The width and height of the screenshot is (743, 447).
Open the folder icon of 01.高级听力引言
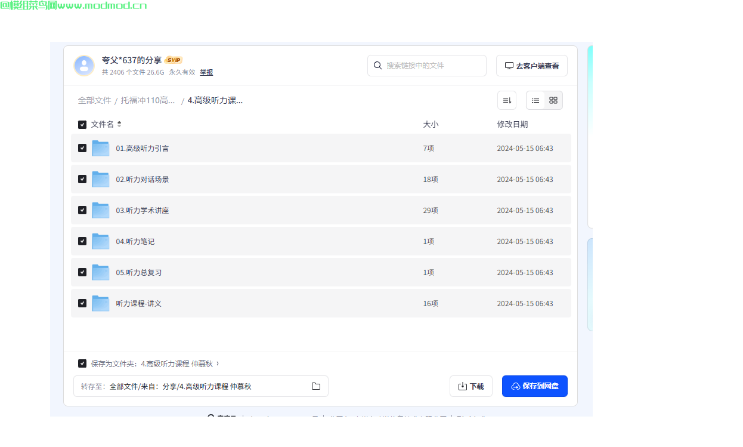click(100, 148)
